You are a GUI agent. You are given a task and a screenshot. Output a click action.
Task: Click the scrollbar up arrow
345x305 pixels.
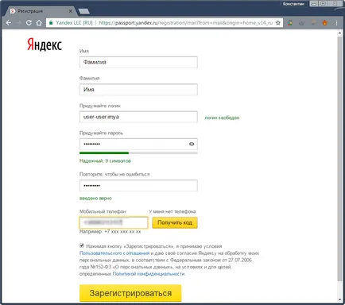tap(339, 33)
